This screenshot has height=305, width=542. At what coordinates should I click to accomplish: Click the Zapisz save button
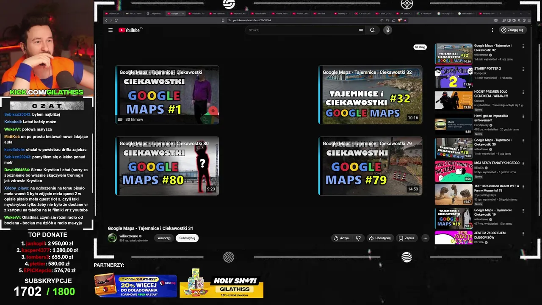406,238
